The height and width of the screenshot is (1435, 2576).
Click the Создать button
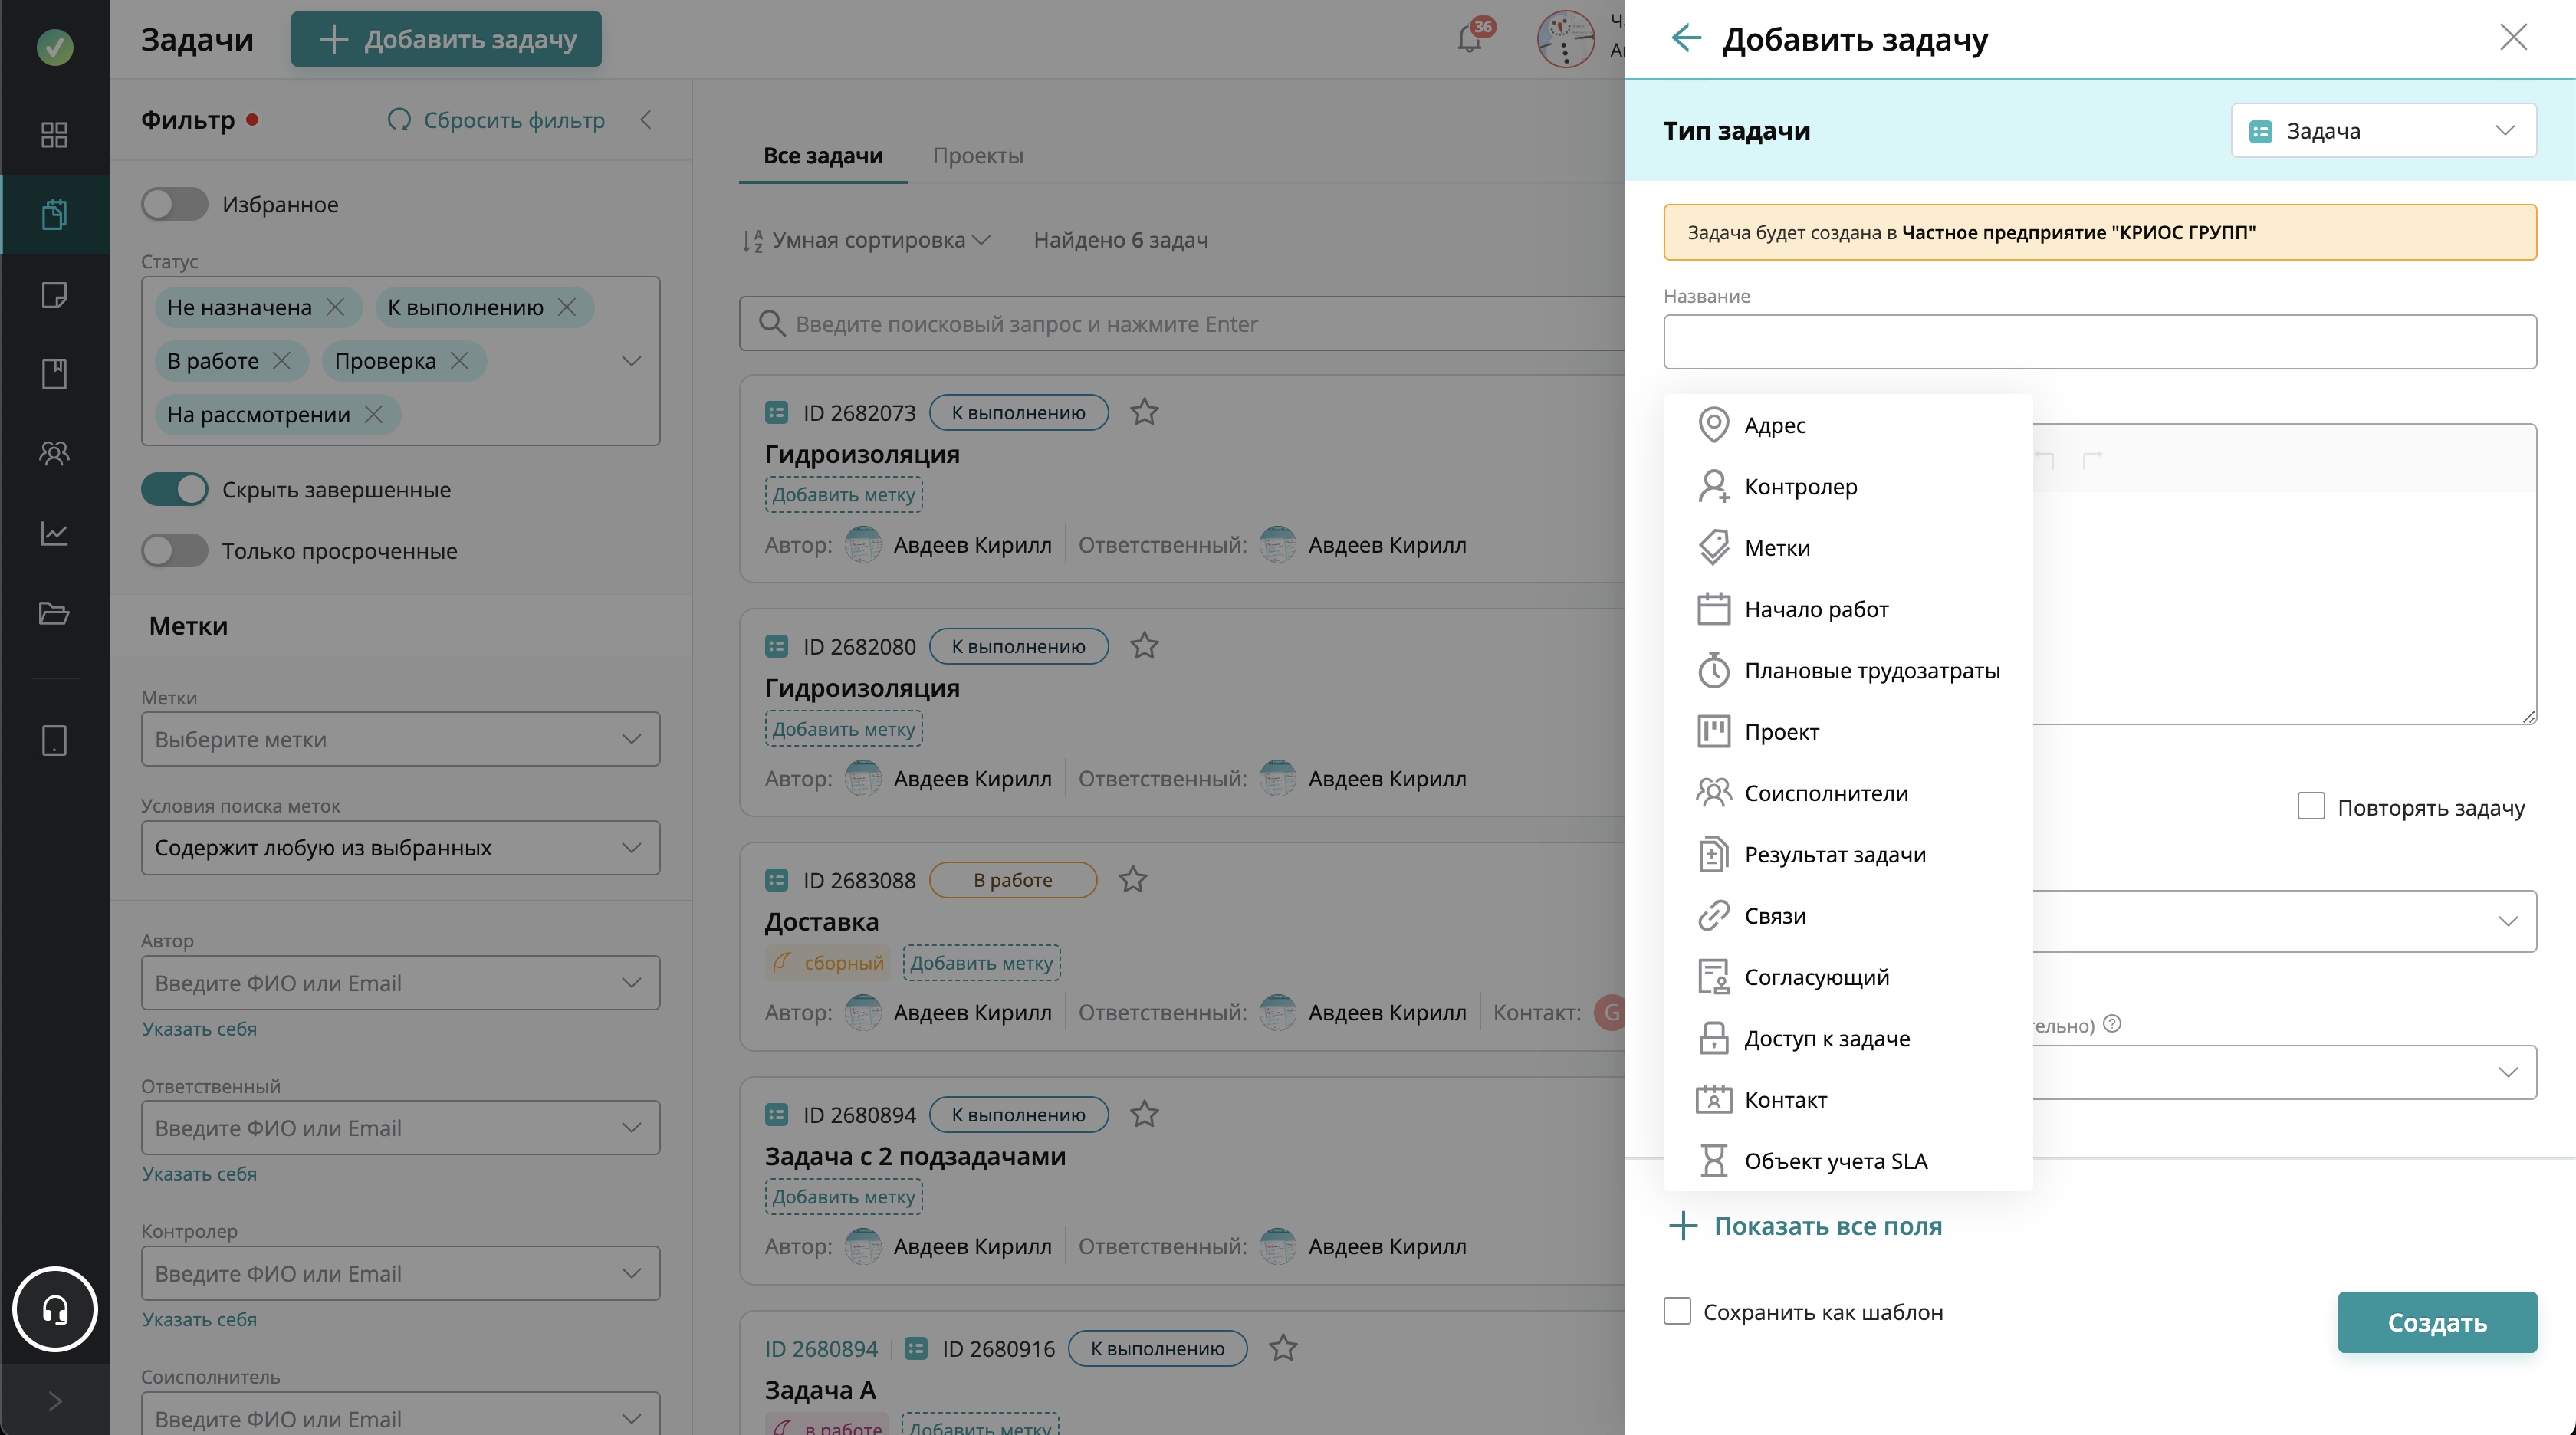tap(2436, 1322)
